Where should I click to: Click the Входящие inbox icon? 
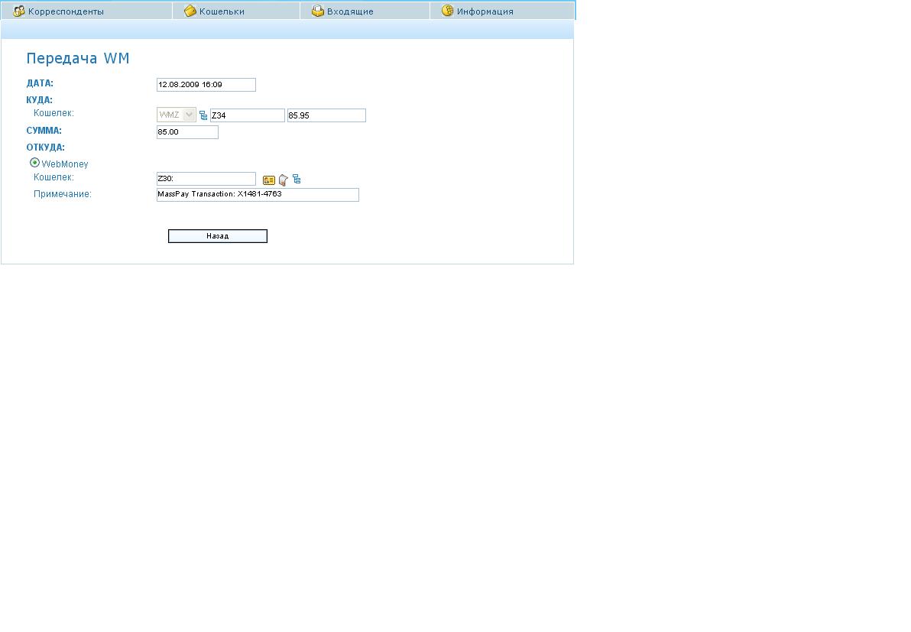click(x=318, y=11)
